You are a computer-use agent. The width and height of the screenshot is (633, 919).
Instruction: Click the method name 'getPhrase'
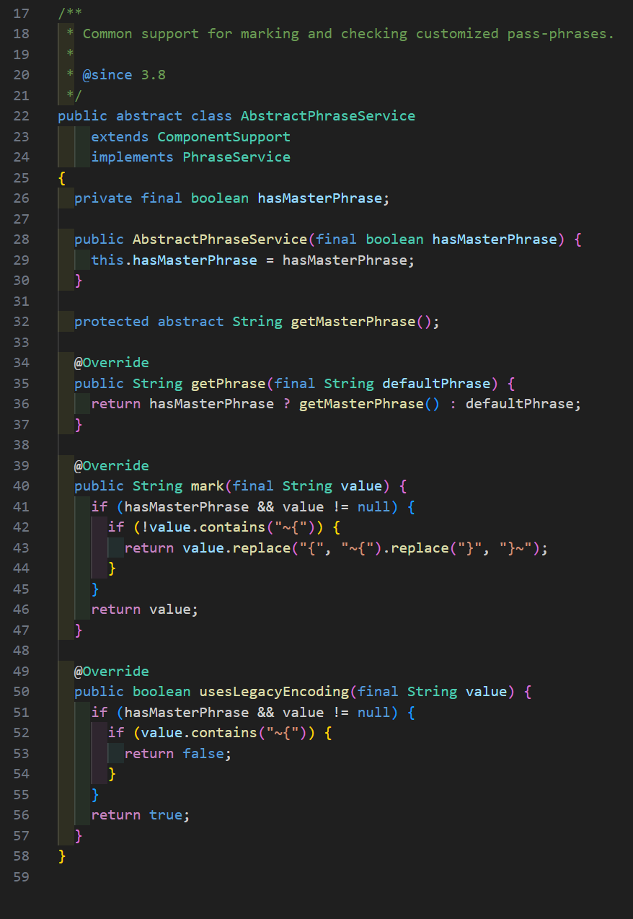click(x=229, y=383)
